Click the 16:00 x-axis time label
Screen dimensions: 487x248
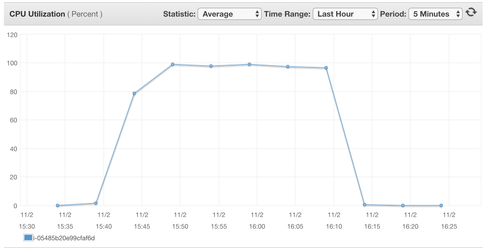coord(257,226)
